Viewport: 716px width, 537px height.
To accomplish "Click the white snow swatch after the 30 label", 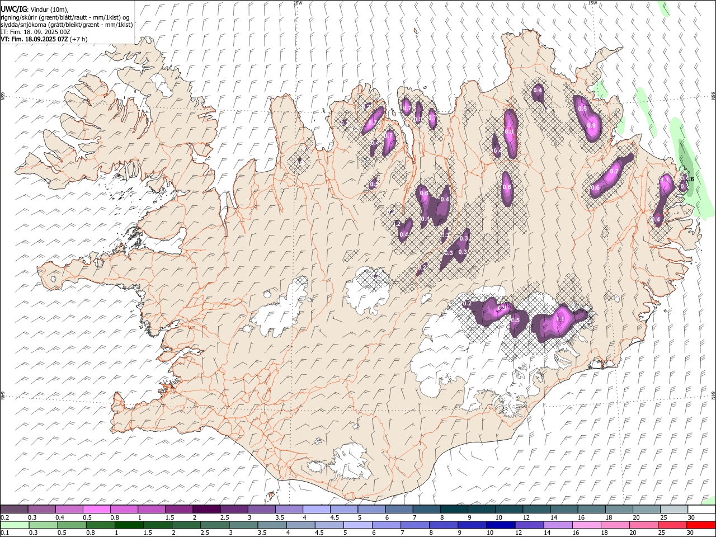I will pos(702,509).
